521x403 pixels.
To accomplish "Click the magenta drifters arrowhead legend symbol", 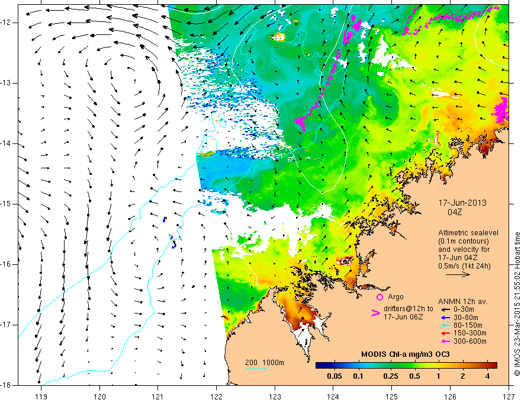I will 375,313.
